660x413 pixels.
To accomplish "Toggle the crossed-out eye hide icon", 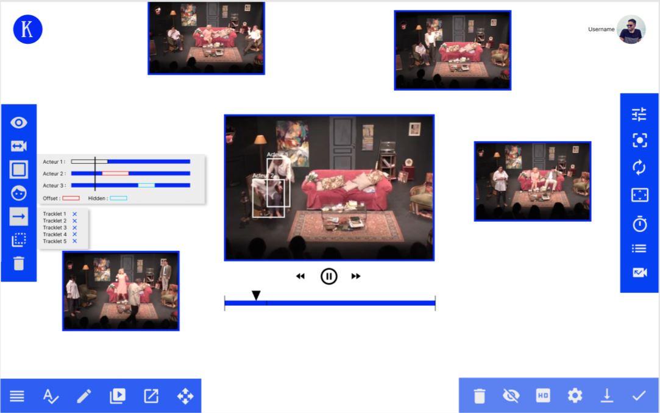I will click(x=511, y=396).
